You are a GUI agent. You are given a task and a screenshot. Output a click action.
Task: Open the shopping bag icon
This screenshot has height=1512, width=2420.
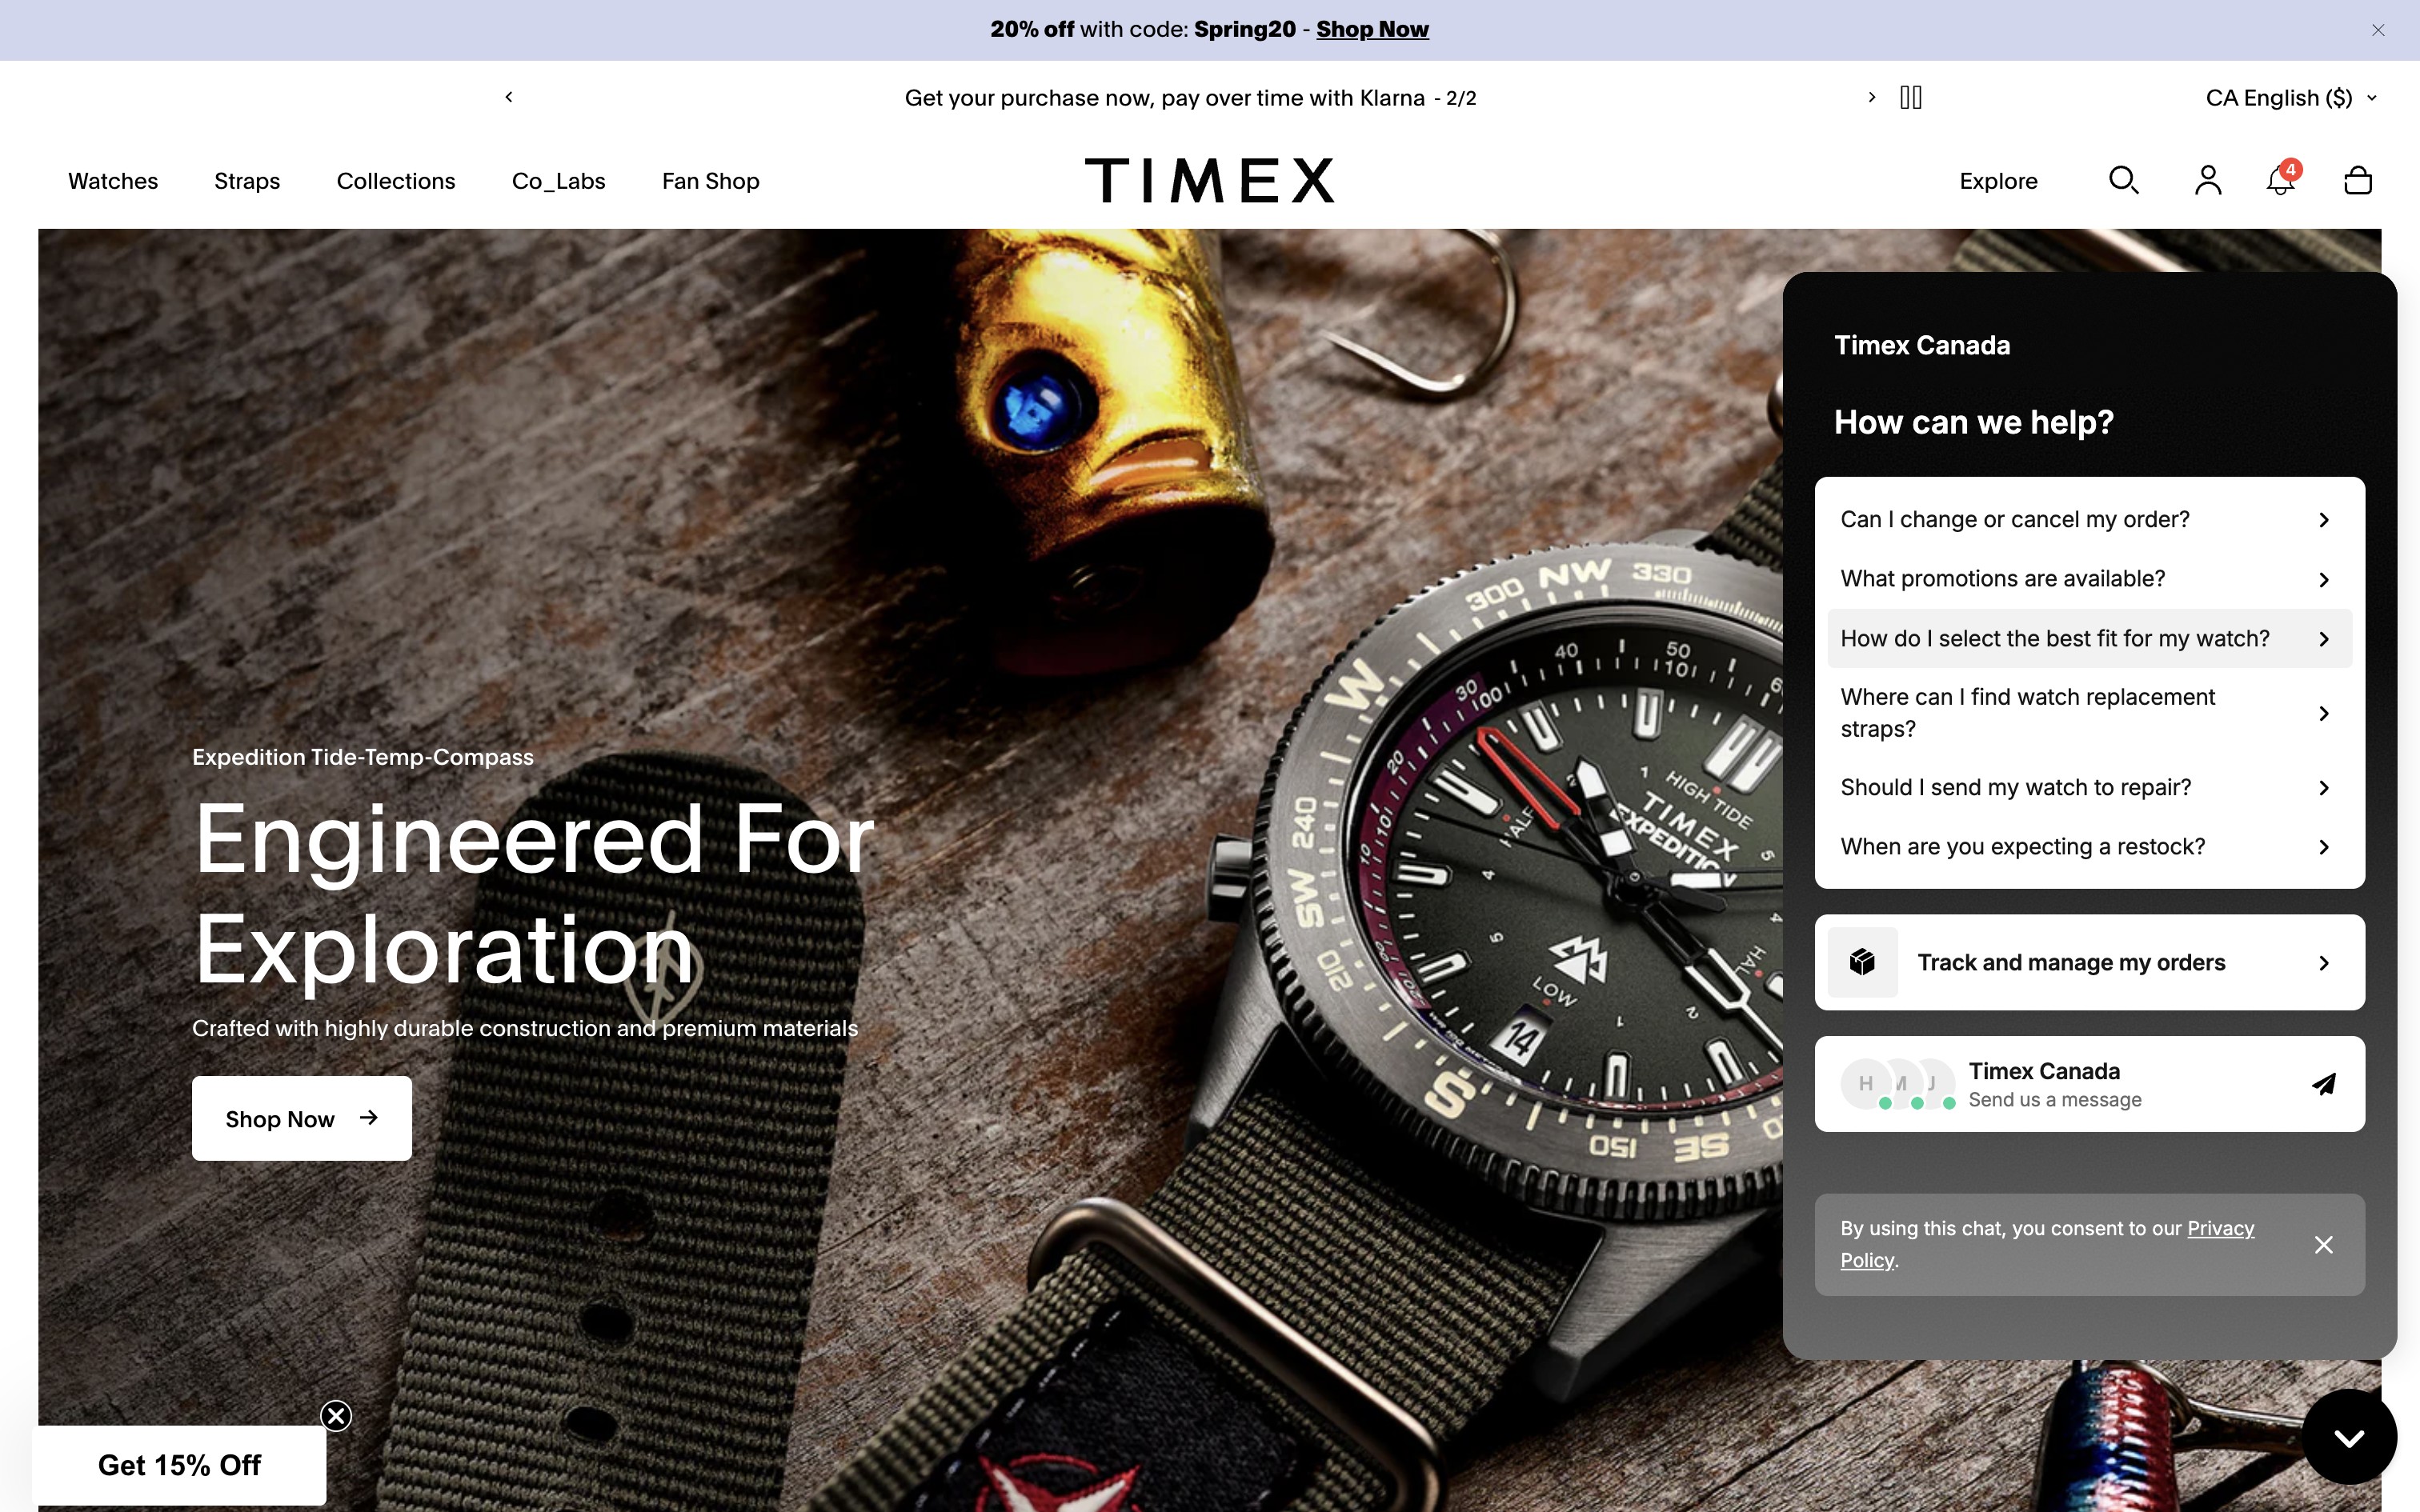click(2358, 180)
